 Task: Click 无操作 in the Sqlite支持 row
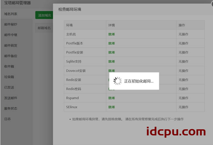[183, 61]
